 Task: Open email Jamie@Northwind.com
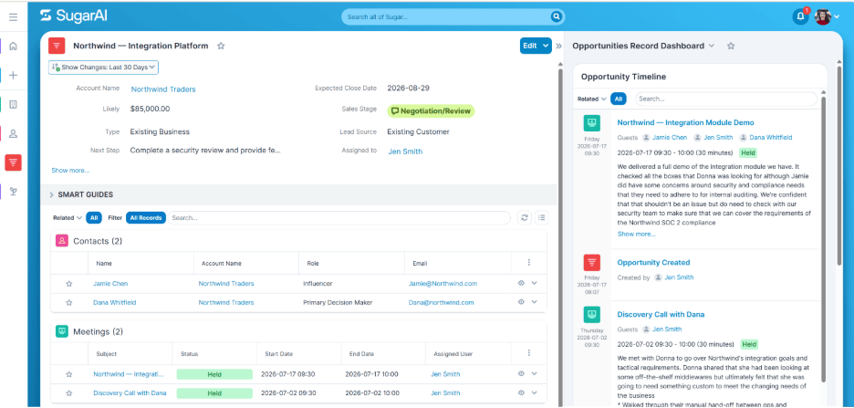coord(443,284)
